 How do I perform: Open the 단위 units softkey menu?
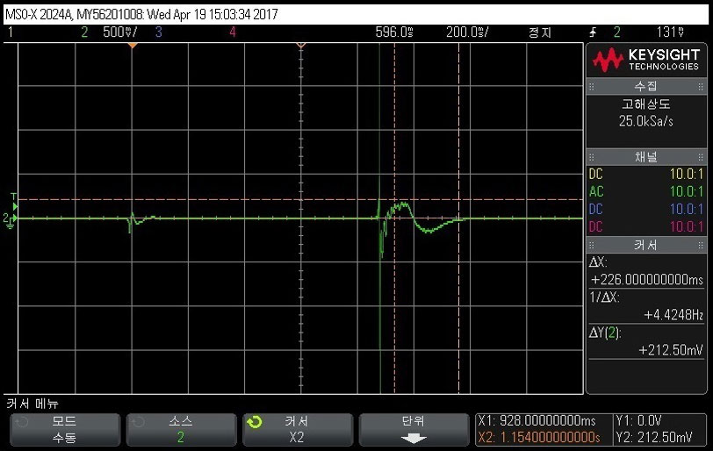413,429
